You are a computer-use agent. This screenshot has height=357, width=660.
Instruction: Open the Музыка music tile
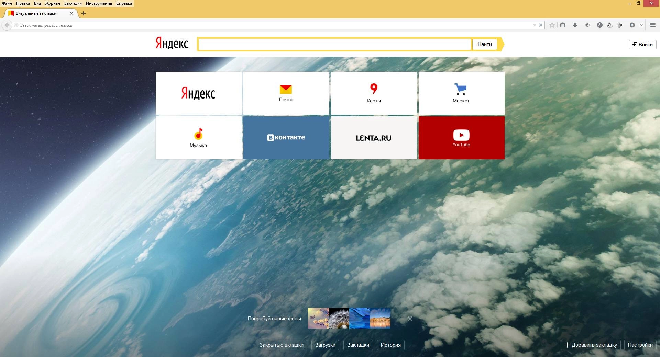coord(199,138)
